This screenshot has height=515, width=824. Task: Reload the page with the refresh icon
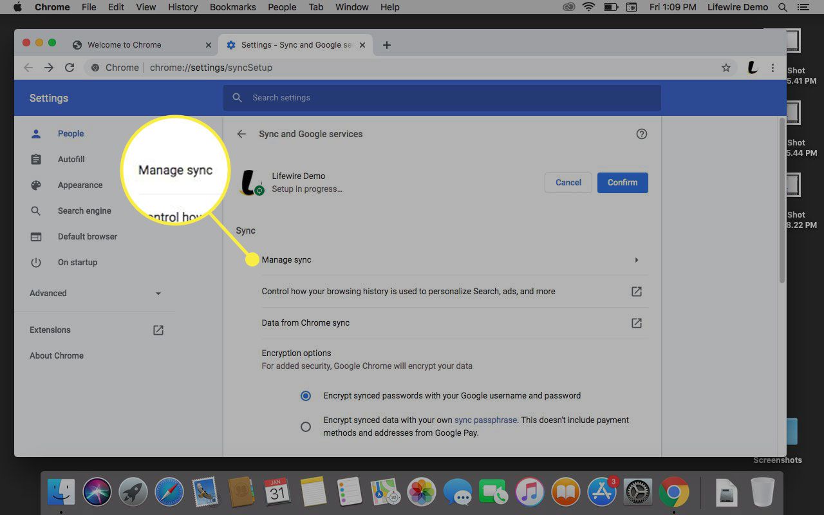pyautogui.click(x=70, y=68)
